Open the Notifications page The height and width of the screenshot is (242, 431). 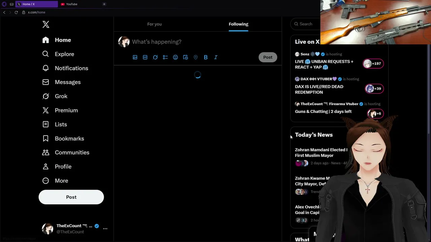tap(65, 68)
